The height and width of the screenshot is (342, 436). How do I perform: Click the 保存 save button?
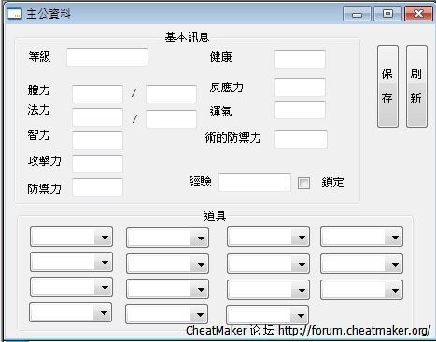[387, 86]
